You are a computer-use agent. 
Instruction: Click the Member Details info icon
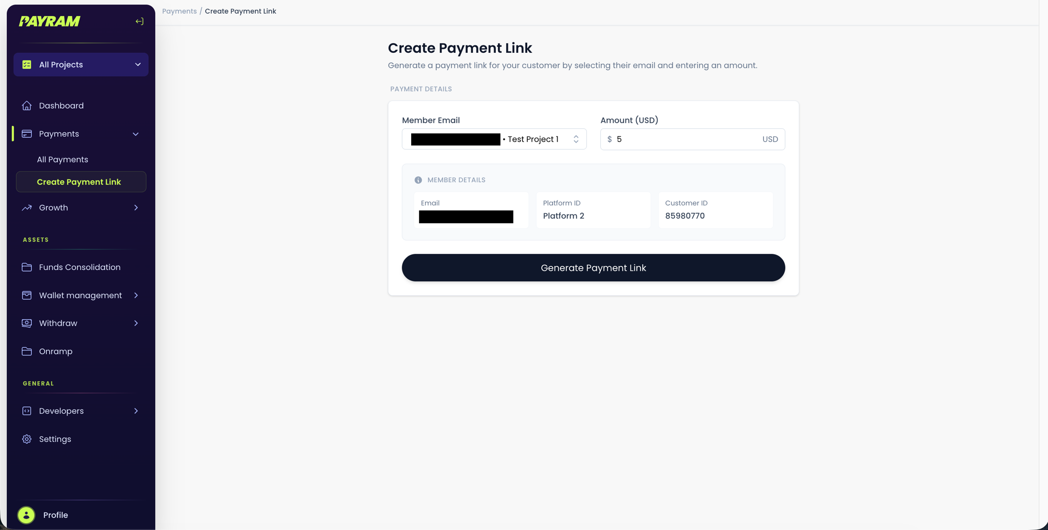(418, 180)
